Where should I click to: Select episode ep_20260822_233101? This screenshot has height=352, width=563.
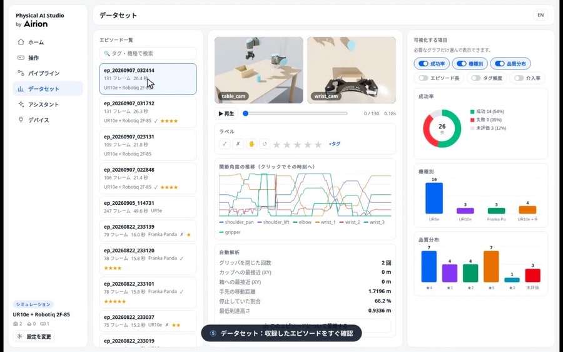pyautogui.click(x=148, y=292)
